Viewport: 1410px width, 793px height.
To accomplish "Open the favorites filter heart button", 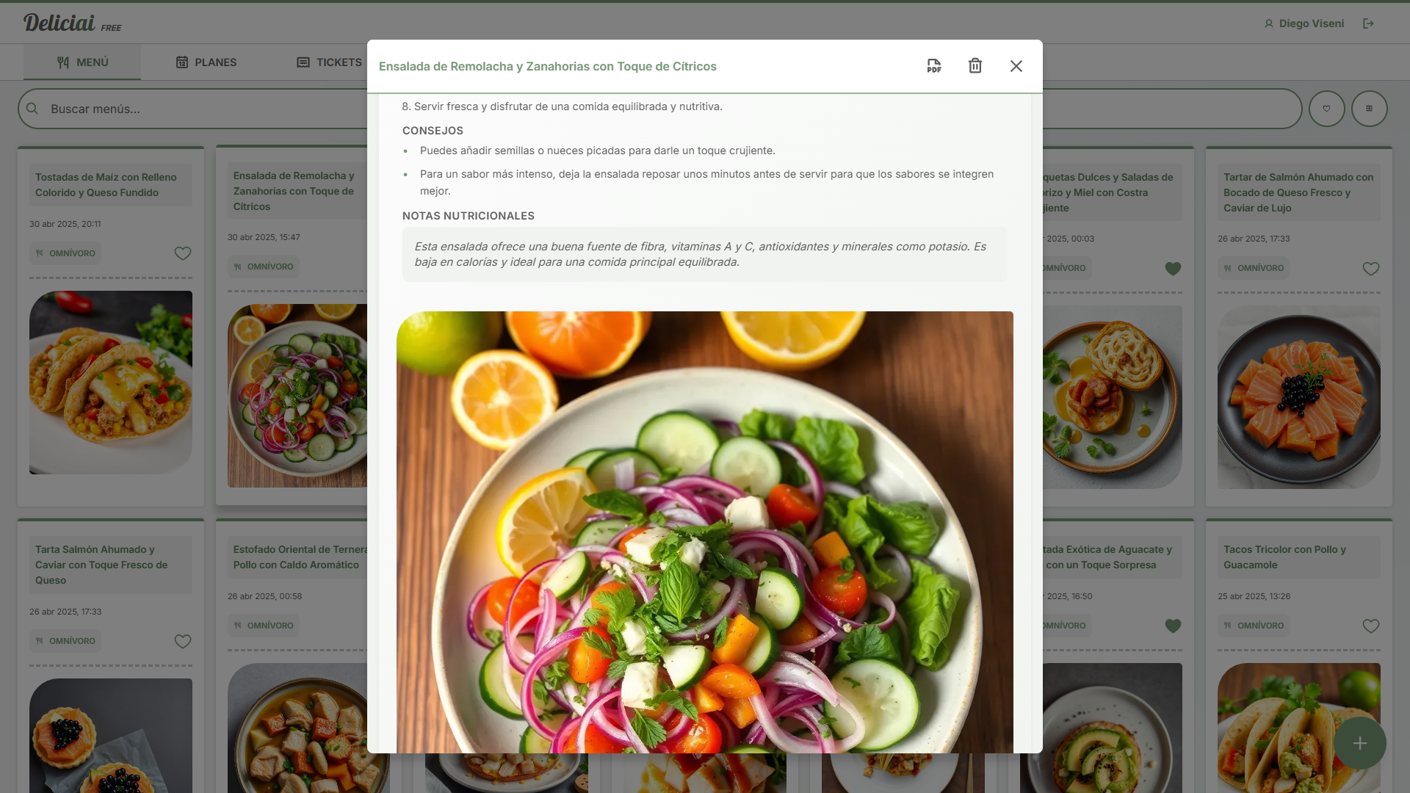I will point(1326,109).
